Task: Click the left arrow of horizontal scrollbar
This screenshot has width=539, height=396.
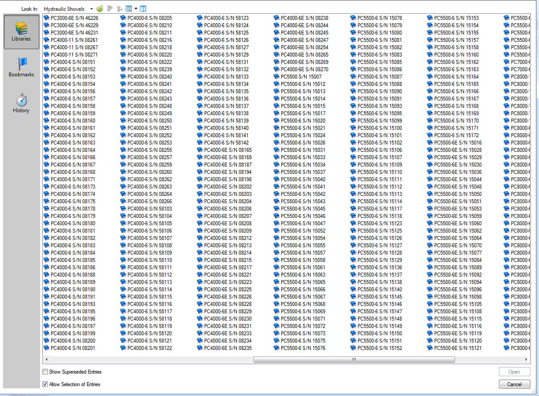Action: (x=47, y=360)
